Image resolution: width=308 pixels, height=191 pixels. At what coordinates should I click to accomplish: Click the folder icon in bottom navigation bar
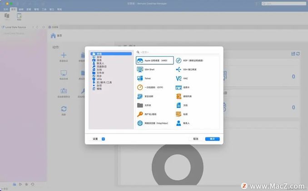15,184
